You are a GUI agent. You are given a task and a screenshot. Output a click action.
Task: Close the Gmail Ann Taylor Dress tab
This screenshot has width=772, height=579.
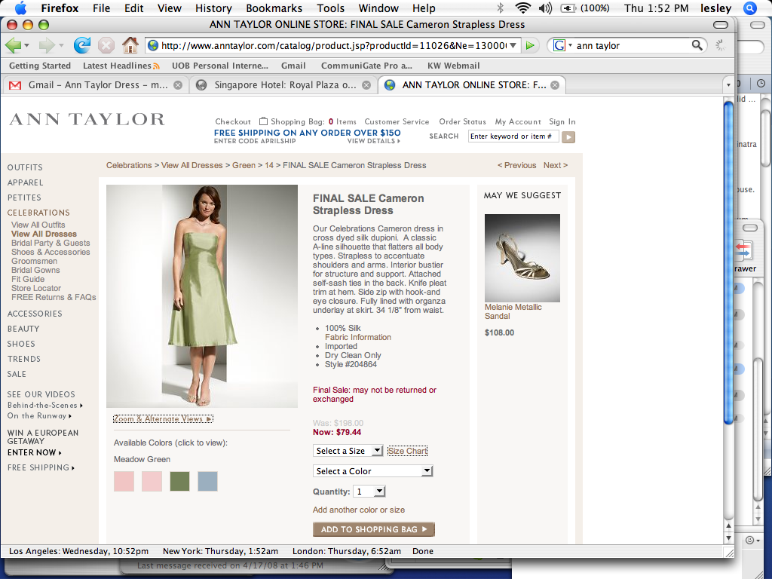[x=178, y=85]
